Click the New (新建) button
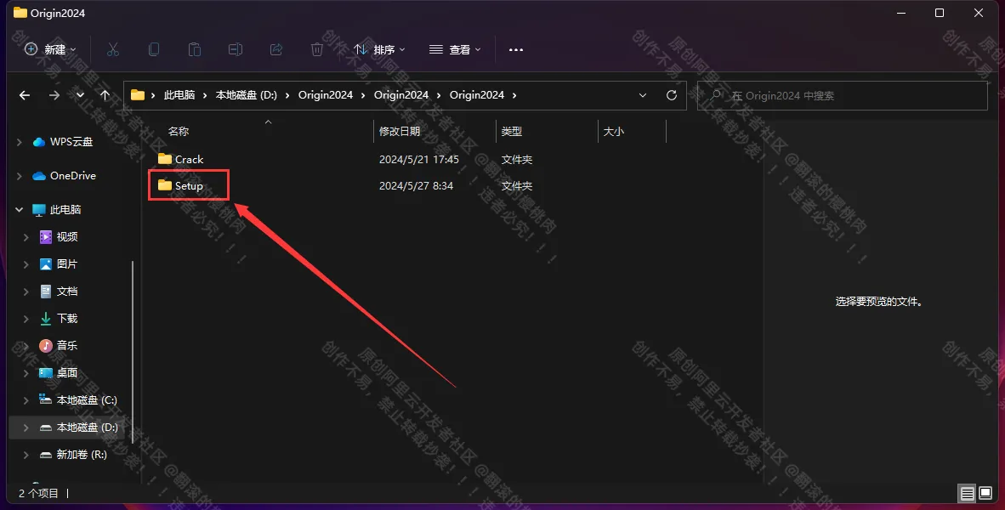Viewport: 1005px width, 510px height. [50, 49]
